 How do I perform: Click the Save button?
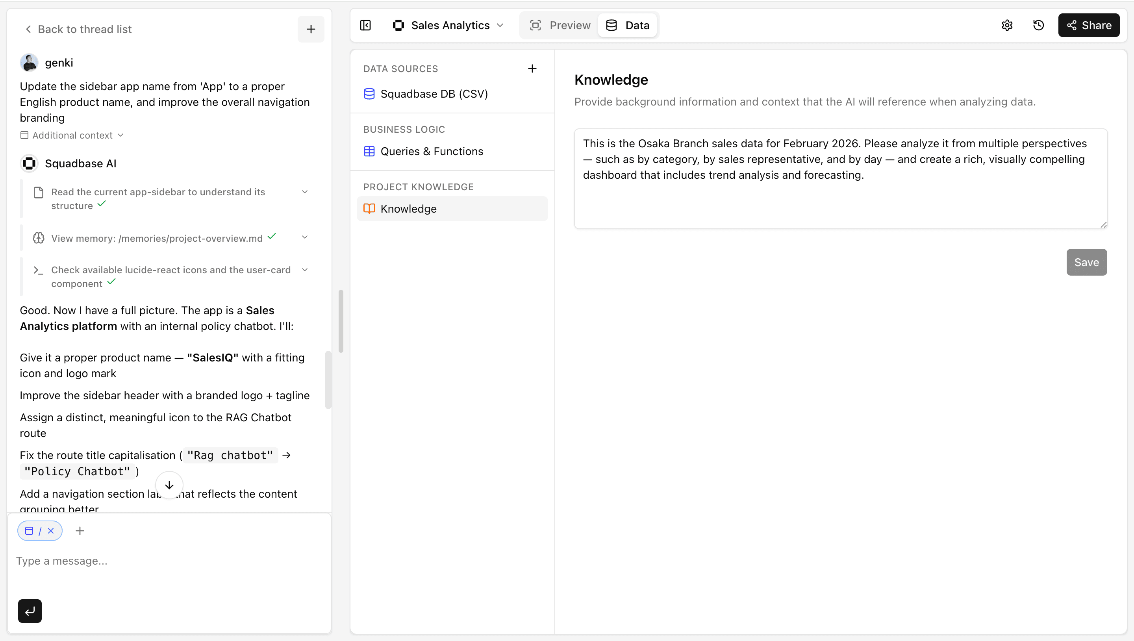[x=1086, y=262]
